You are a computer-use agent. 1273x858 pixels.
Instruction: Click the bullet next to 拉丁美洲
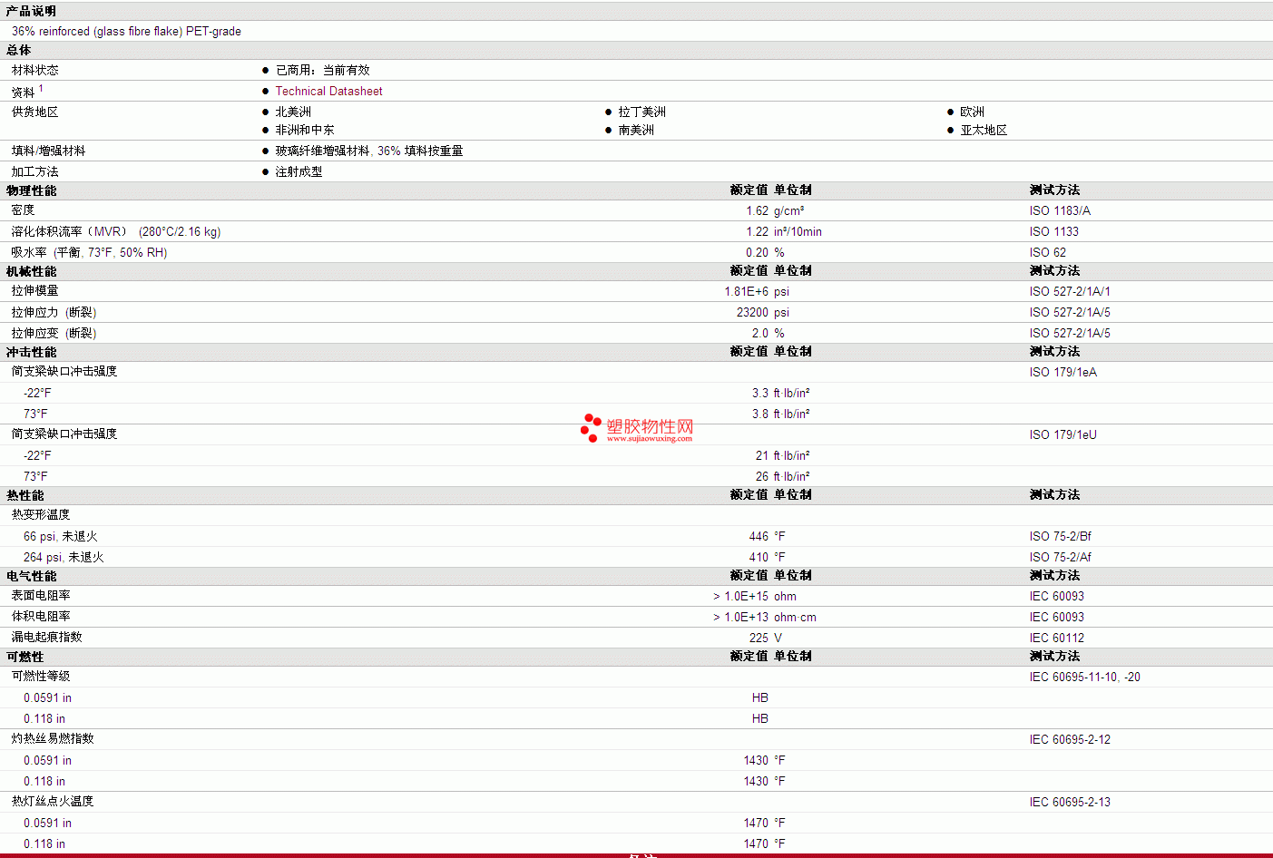(x=608, y=112)
